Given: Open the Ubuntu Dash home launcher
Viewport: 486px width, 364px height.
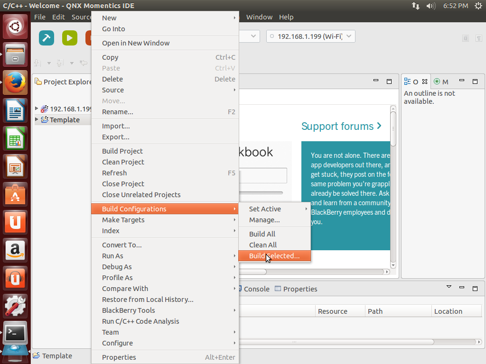Looking at the screenshot, I should coord(15,27).
